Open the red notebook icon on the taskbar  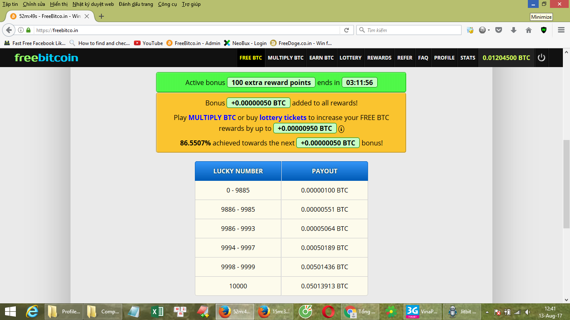[x=202, y=311]
